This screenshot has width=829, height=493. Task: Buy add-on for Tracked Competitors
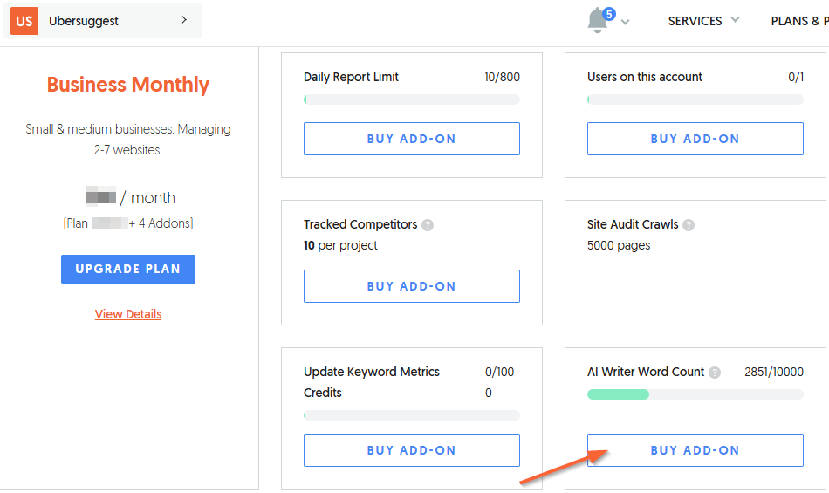click(x=411, y=286)
